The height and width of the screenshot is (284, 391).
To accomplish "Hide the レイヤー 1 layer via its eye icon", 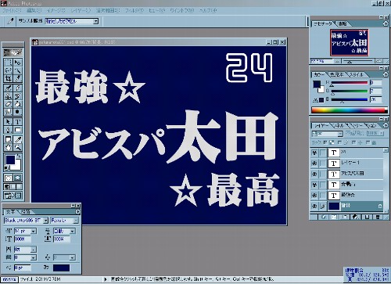I will pos(314,163).
